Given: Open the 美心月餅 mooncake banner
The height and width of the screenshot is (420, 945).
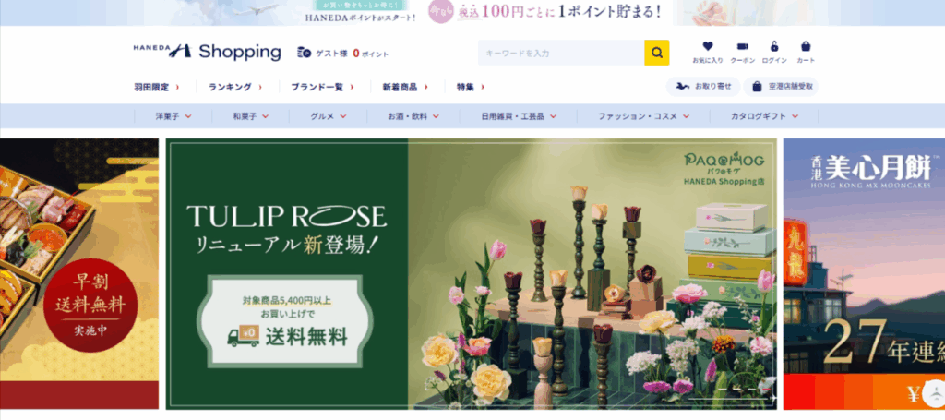Looking at the screenshot, I should tap(864, 274).
